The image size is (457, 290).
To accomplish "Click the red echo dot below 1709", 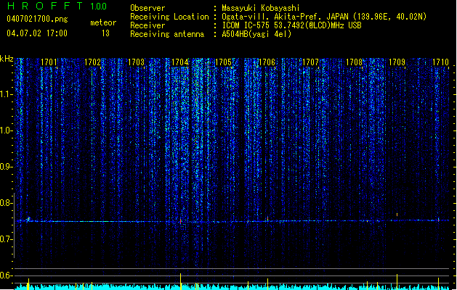I will click(x=397, y=215).
